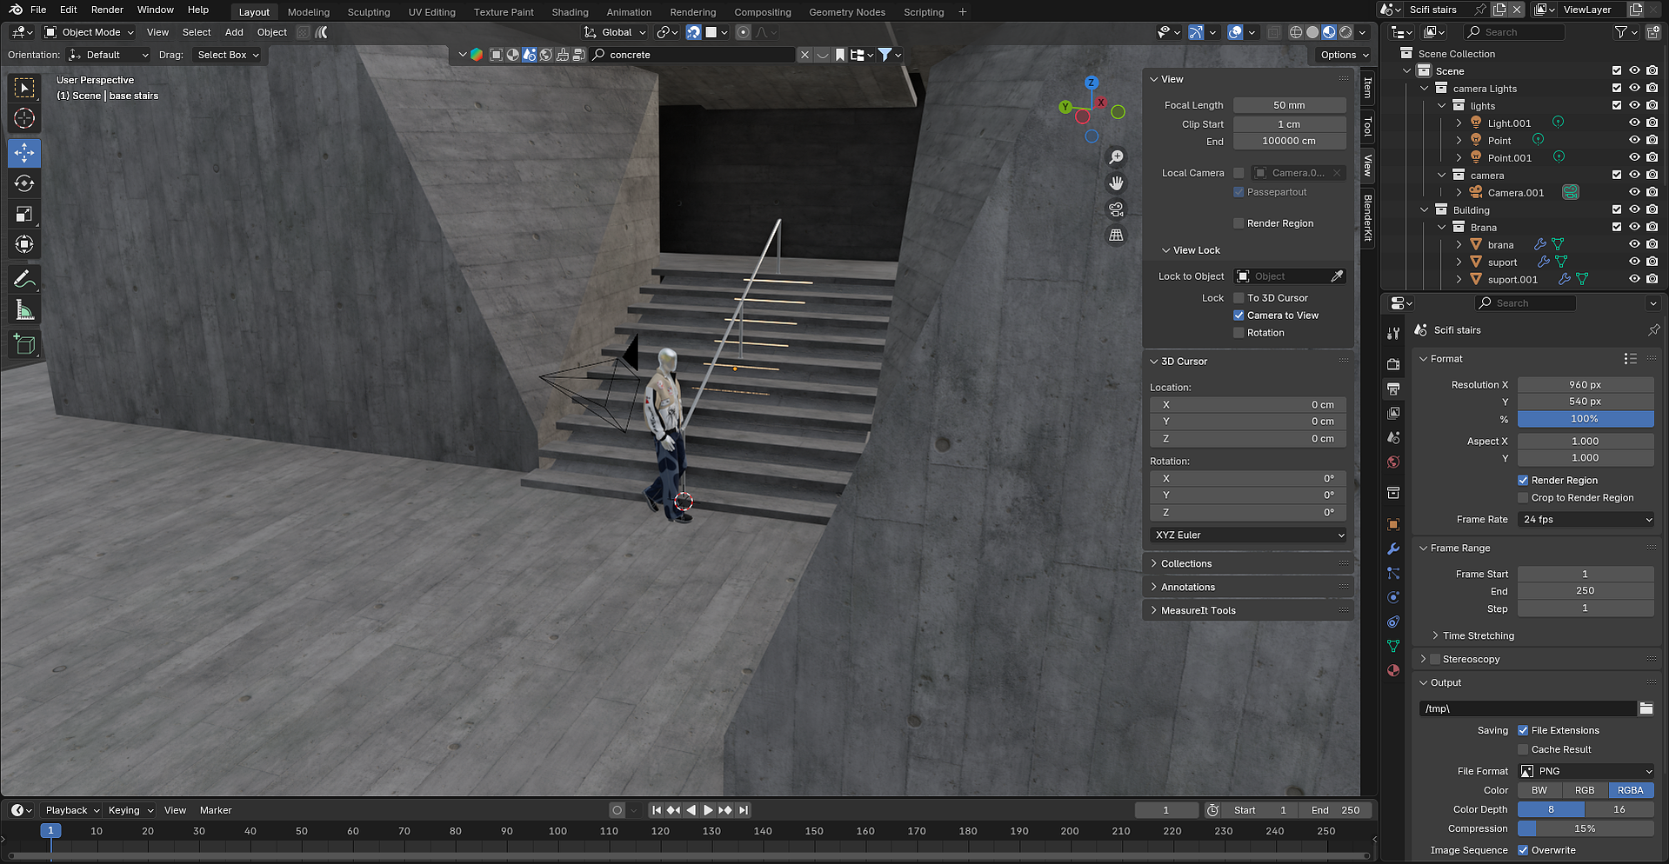Select the Measure tool
The image size is (1669, 864).
pyautogui.click(x=24, y=309)
